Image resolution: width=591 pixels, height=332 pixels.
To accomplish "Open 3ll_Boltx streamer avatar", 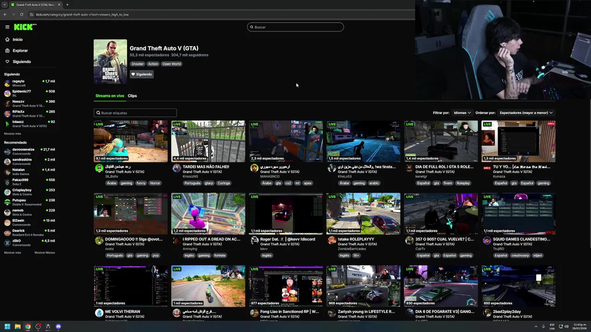I will click(x=99, y=168).
